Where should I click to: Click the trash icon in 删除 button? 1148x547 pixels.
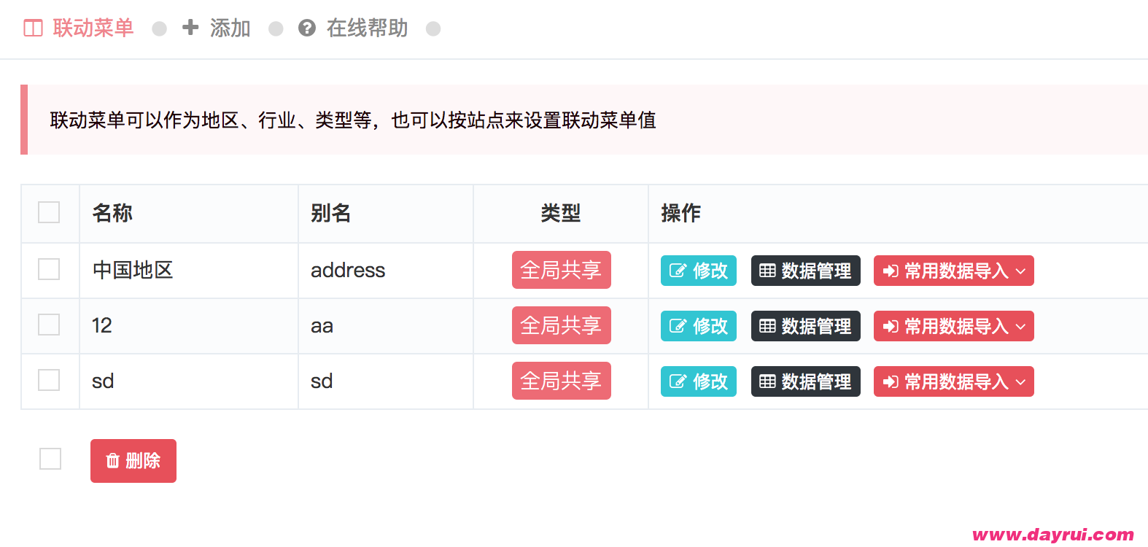[113, 461]
